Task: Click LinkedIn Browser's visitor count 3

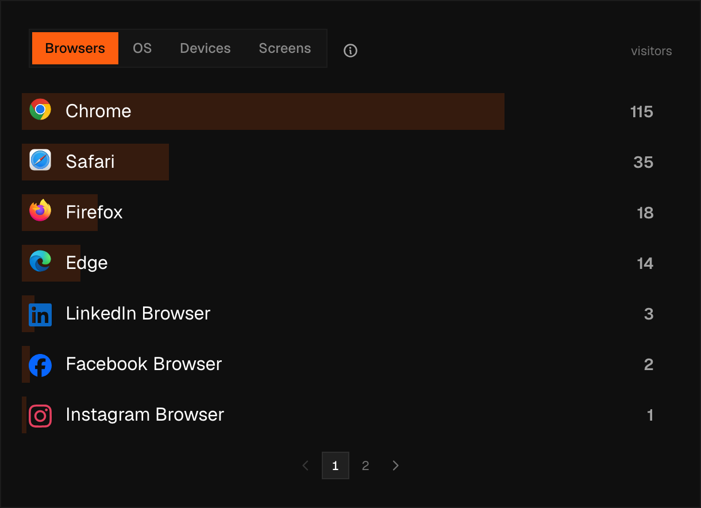Action: 649,314
